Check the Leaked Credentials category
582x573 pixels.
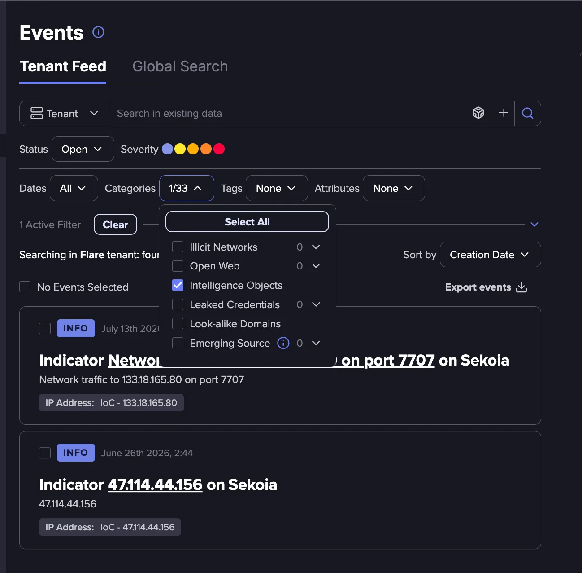178,304
